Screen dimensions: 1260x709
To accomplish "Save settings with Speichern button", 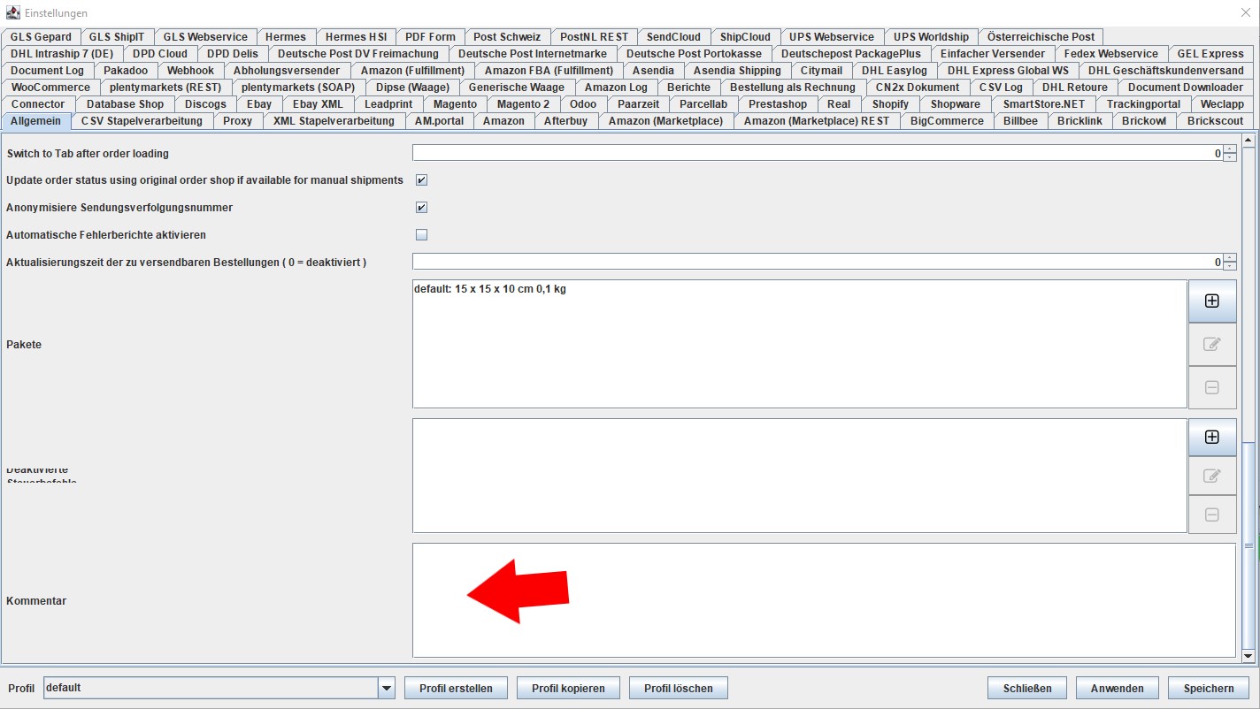I will 1209,688.
